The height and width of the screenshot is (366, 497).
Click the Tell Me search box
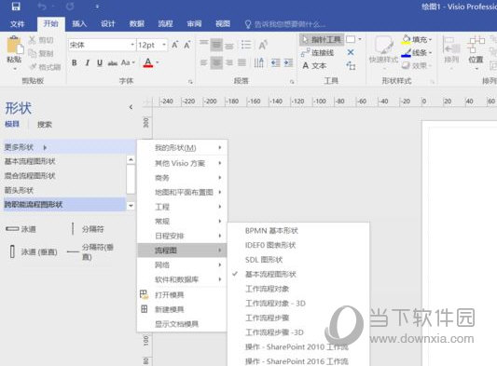point(285,24)
